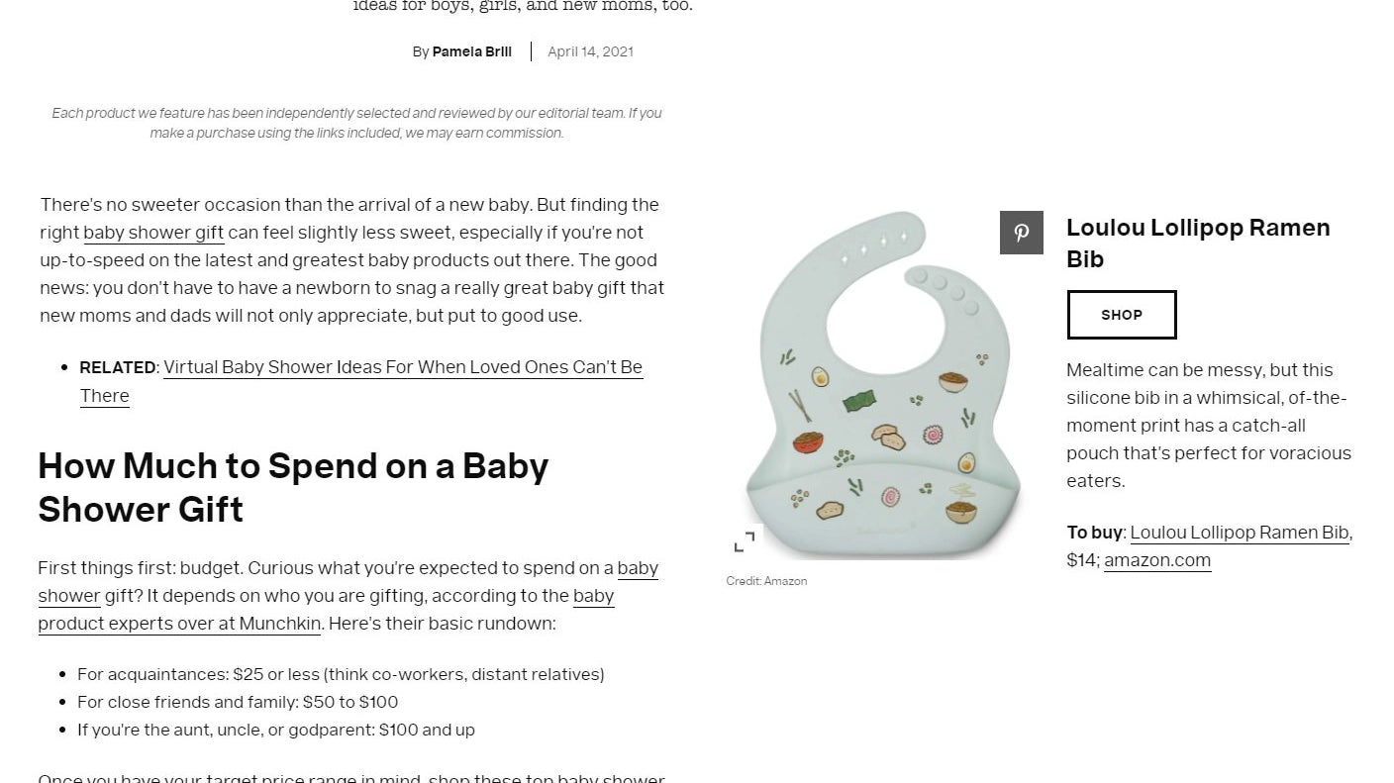This screenshot has height=783, width=1394.
Task: Click the RELATED label
Action: point(117,366)
